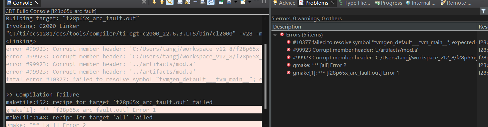Click the Resource column header
This screenshot has height=127, width=488.
coord(483,27)
